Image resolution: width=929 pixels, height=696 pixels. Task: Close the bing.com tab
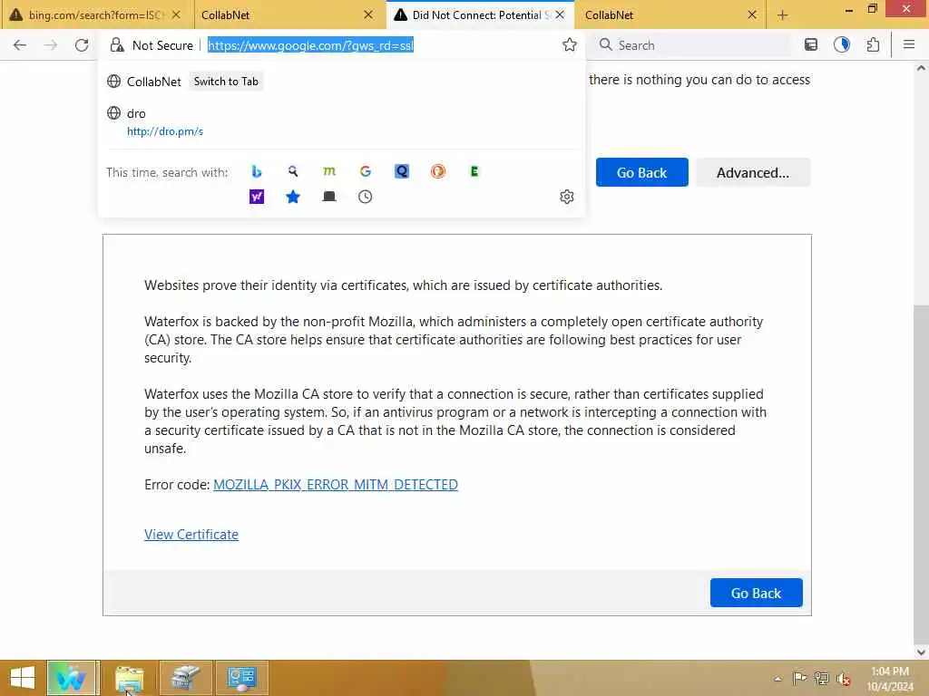(176, 14)
